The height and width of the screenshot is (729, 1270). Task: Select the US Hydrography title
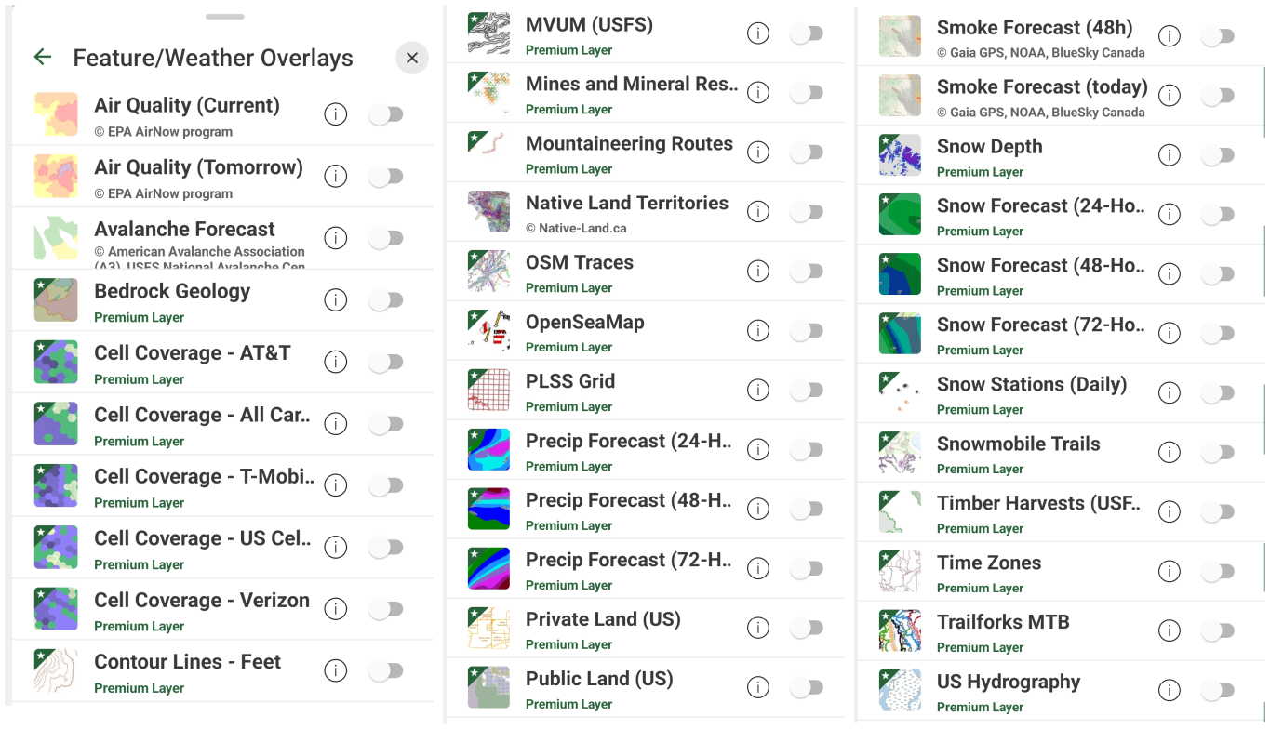click(1009, 682)
